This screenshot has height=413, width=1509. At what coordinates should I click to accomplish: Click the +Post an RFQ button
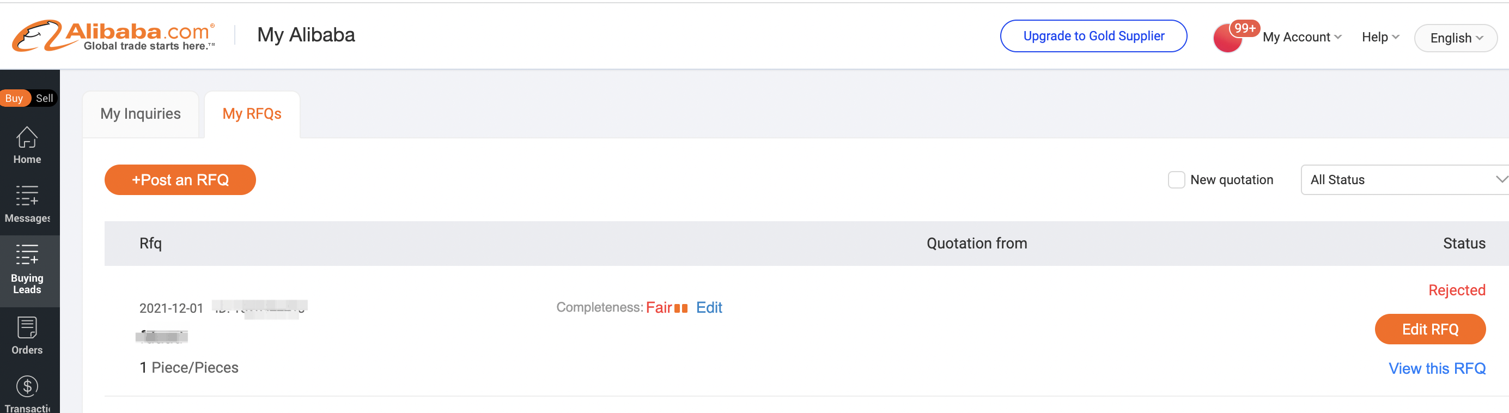180,180
